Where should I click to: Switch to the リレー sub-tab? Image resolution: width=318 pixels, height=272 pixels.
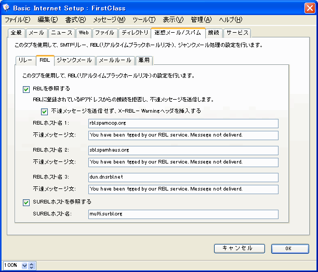[x=25, y=60]
